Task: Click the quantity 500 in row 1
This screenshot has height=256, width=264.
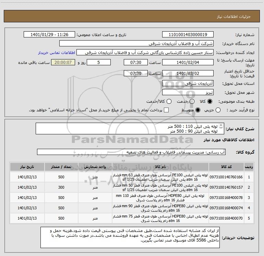Action: pos(61,177)
